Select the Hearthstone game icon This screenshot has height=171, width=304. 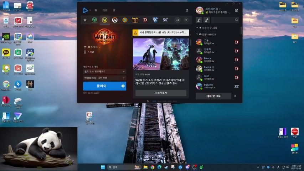point(125,20)
